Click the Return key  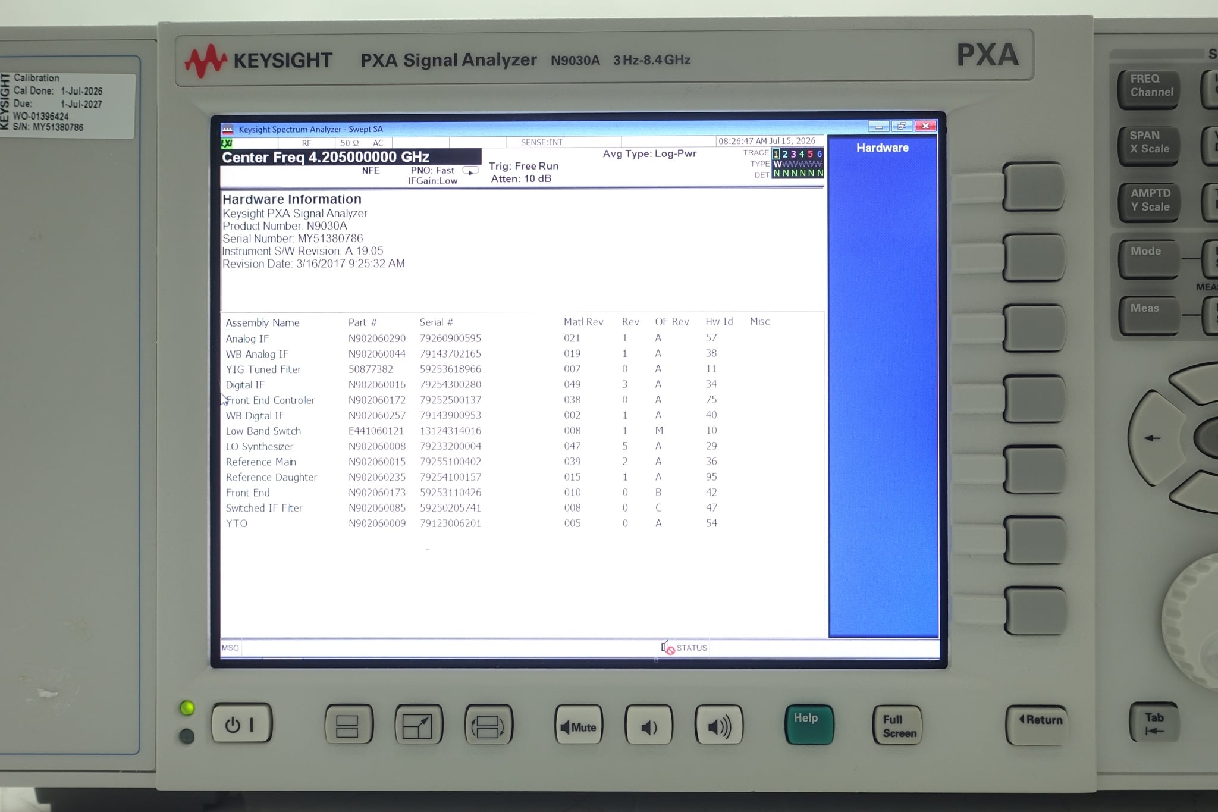(1037, 725)
